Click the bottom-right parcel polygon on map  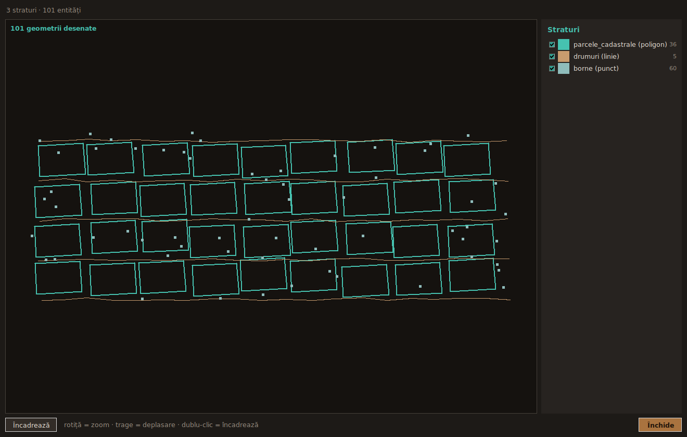click(x=472, y=275)
